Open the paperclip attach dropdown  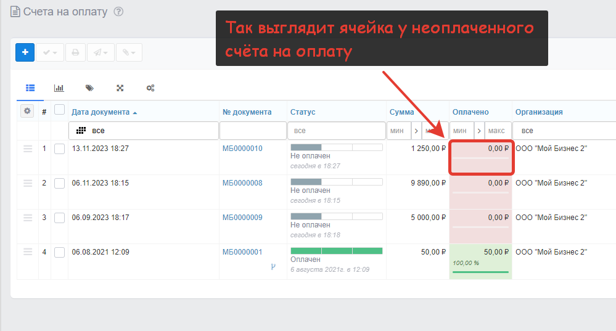coord(129,52)
